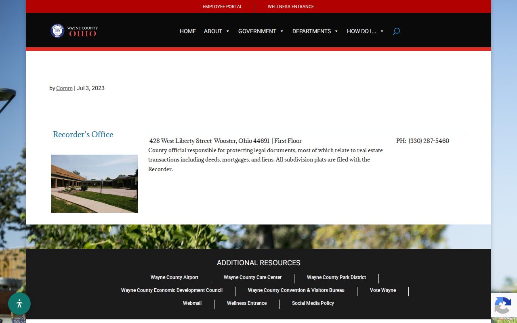This screenshot has width=517, height=323.
Task: Open the Vote Wayne link
Action: click(383, 290)
